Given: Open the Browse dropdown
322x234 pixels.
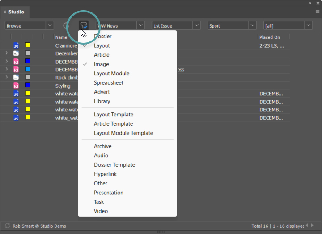Looking at the screenshot, I should coord(30,25).
